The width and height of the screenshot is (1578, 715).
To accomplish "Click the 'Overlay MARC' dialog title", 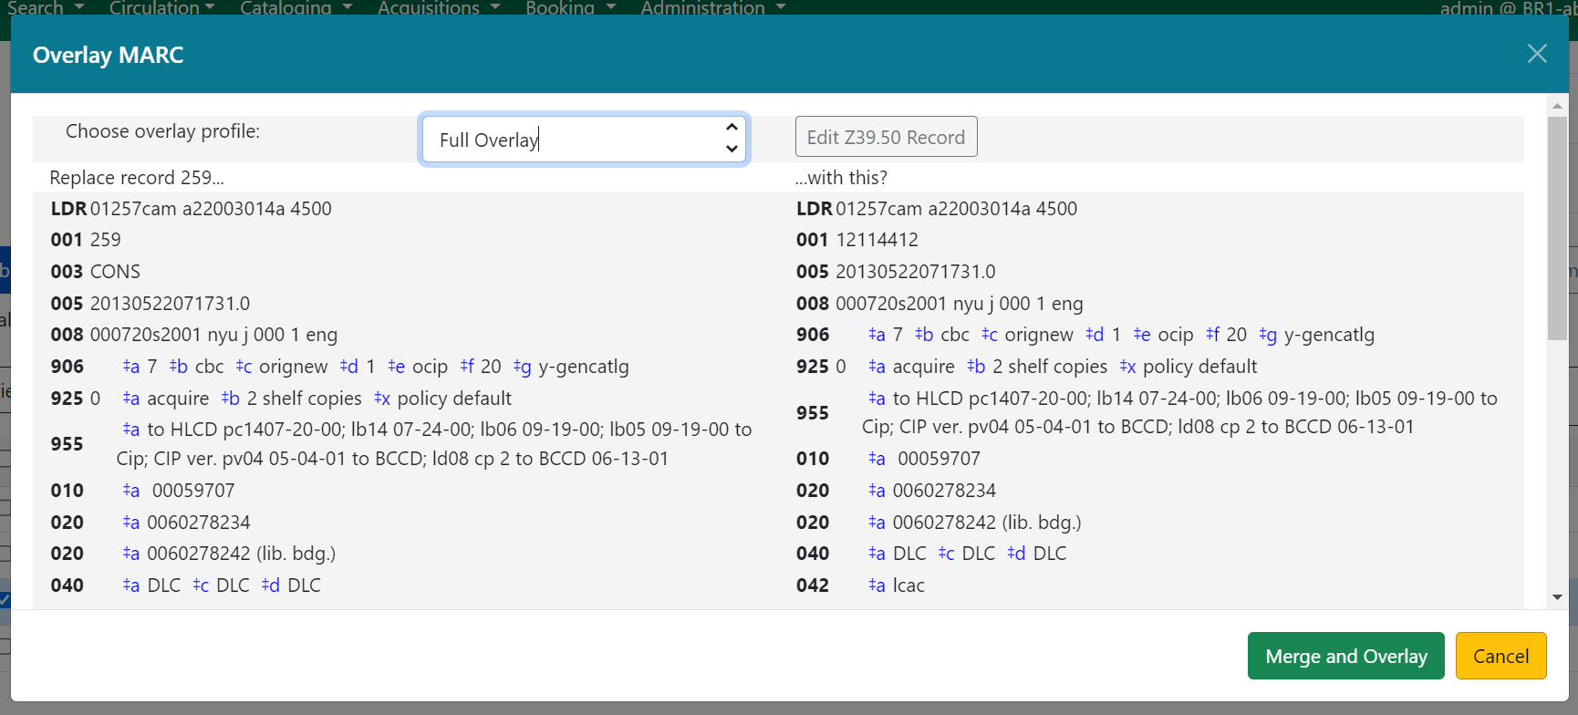I will (108, 55).
